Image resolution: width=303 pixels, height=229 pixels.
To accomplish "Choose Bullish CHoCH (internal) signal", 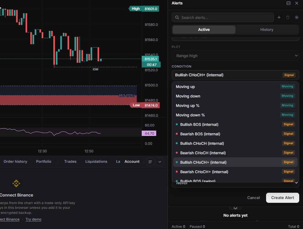I will pos(235,144).
